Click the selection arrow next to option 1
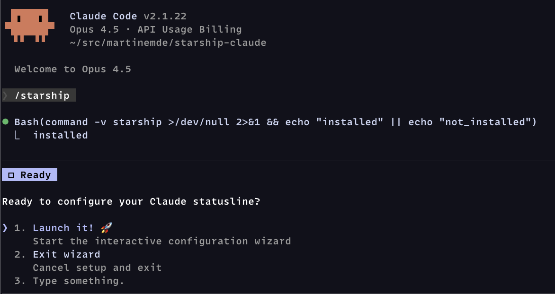 pos(4,227)
